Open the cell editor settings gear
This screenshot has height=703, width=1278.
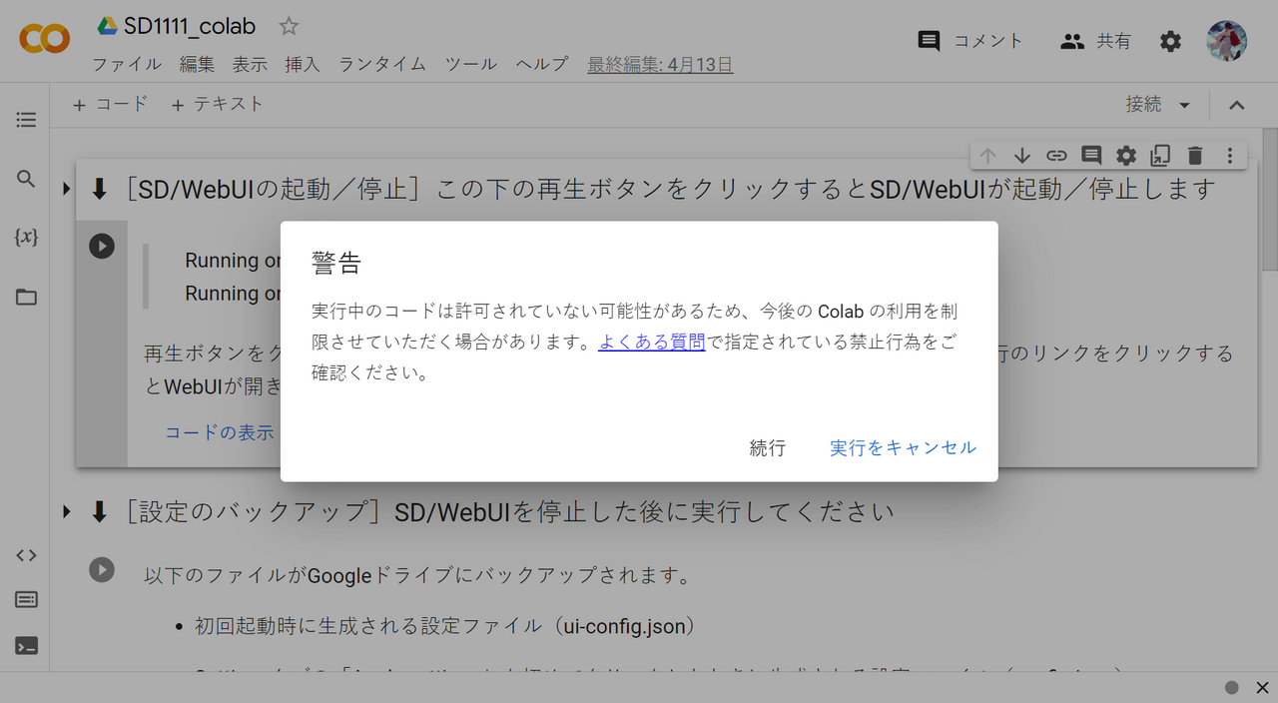1125,155
